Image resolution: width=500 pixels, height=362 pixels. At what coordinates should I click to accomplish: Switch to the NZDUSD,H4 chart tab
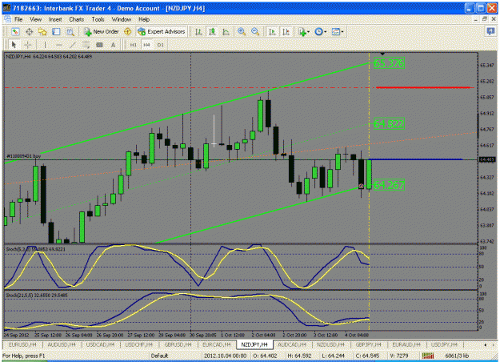tap(331, 344)
